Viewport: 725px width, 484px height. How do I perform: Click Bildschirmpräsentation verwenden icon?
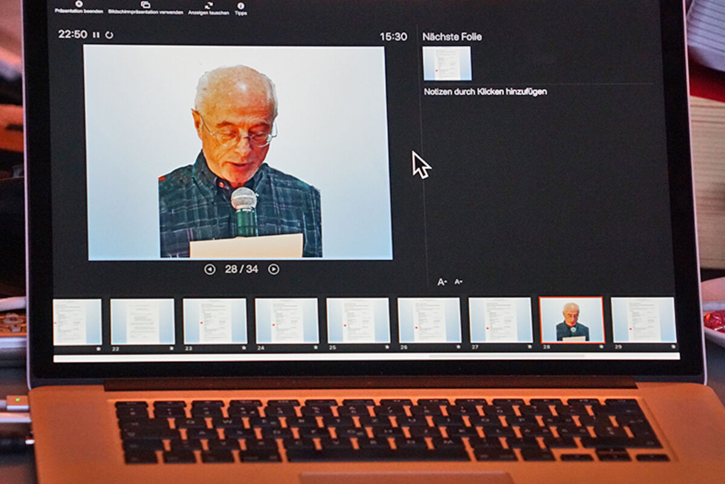(x=145, y=5)
